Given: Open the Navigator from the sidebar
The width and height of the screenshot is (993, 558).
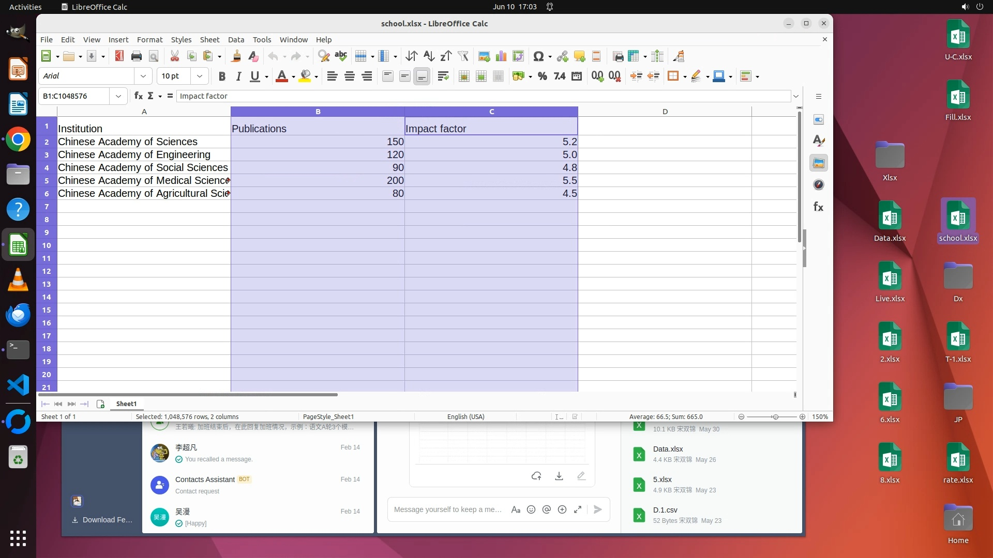Looking at the screenshot, I should coord(818,185).
